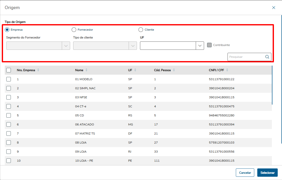
Task: Check the row for 09 LOJA
Action: pyautogui.click(x=9, y=152)
